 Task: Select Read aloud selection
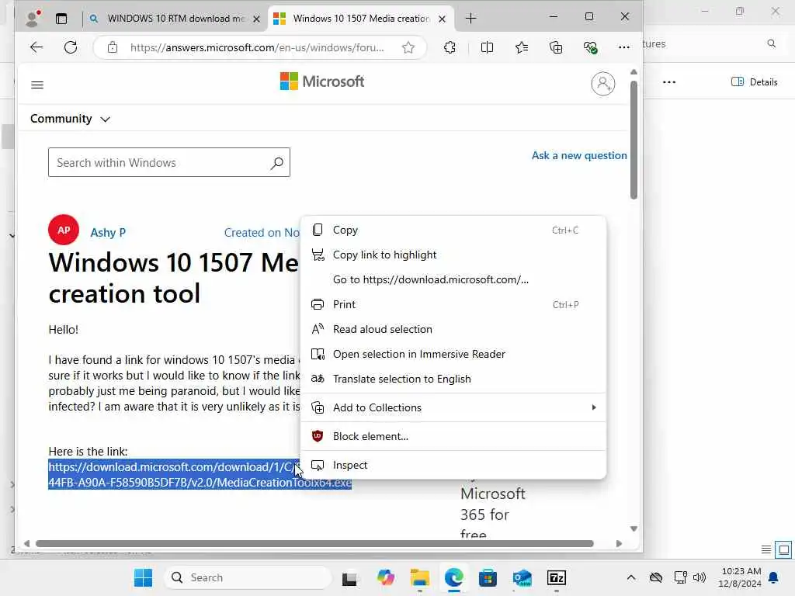tap(453, 329)
